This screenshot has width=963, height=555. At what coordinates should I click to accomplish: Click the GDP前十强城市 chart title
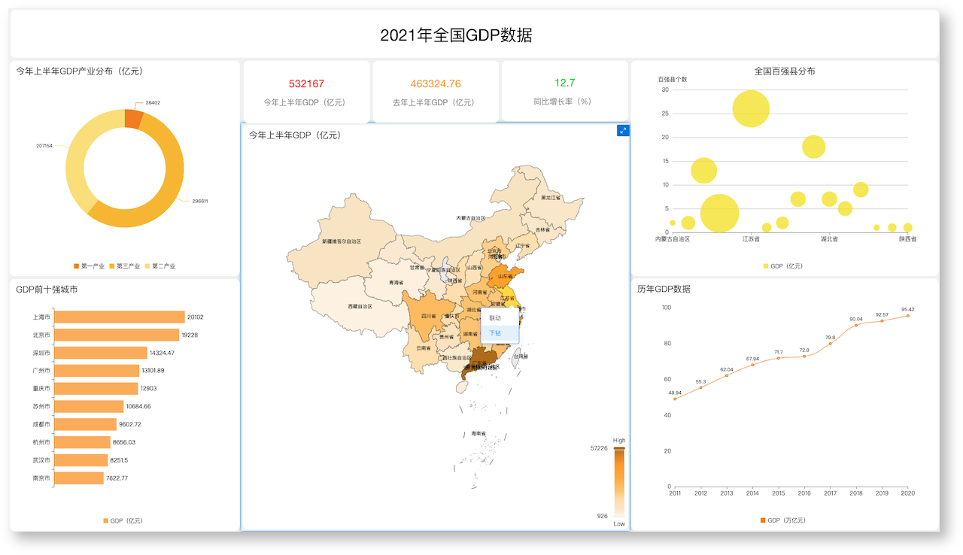click(x=47, y=289)
